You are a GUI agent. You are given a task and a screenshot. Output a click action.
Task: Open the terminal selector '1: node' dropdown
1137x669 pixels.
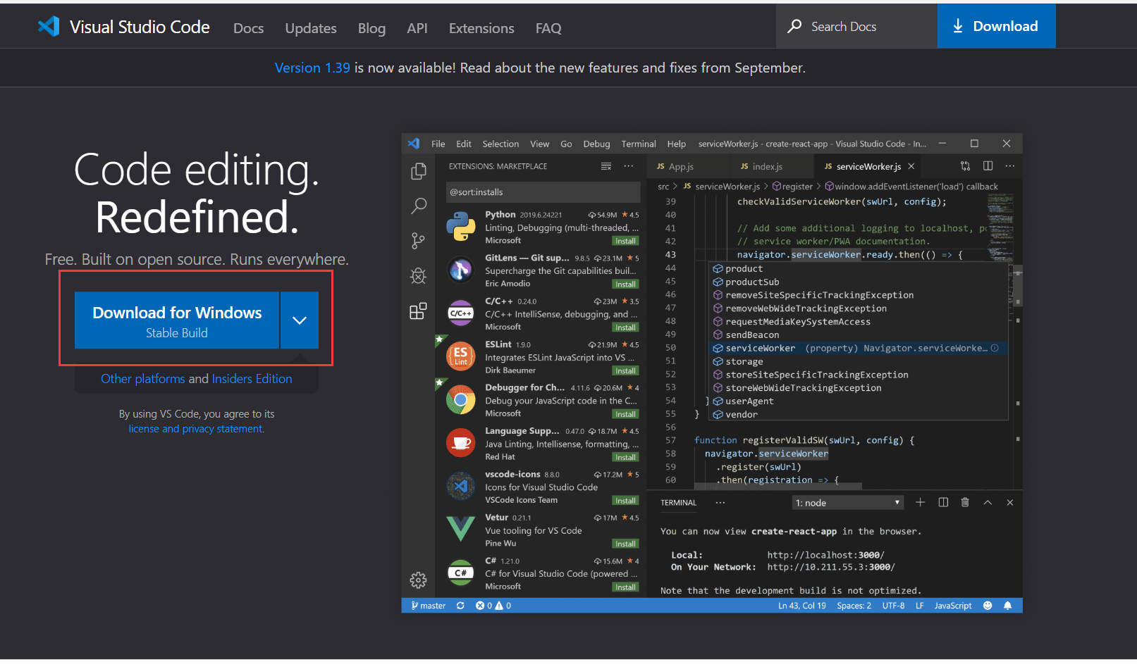click(x=848, y=503)
